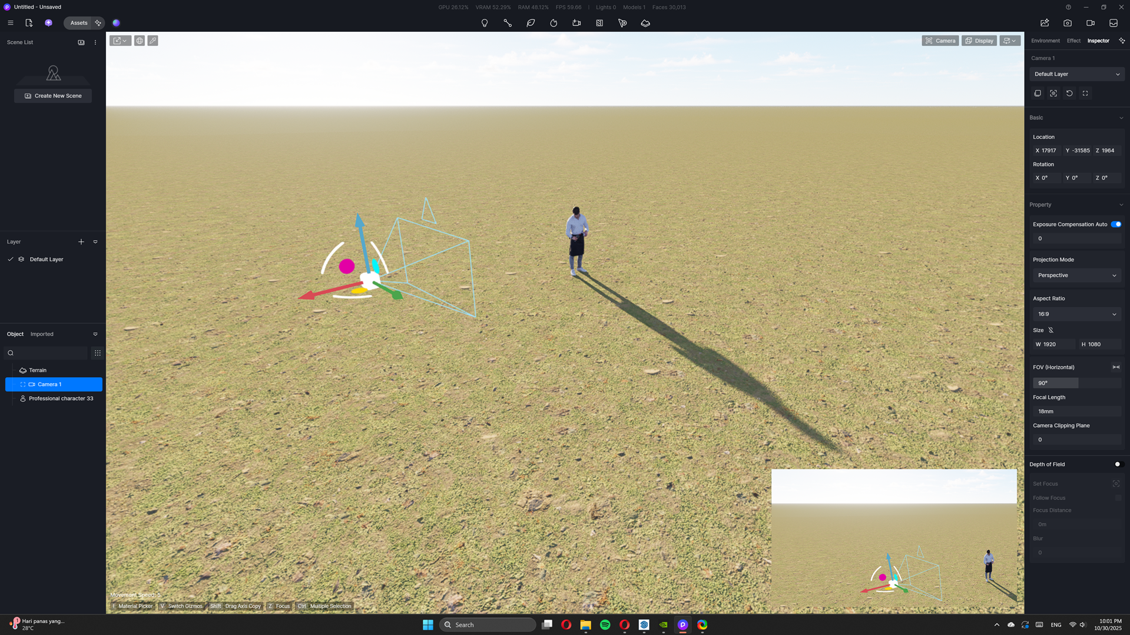1130x635 pixels.
Task: Open the terrain tool in top toolbar
Action: point(645,23)
